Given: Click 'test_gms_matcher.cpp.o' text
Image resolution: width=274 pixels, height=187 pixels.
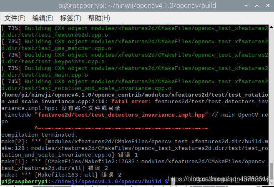Looking at the screenshot, I should [75, 48].
